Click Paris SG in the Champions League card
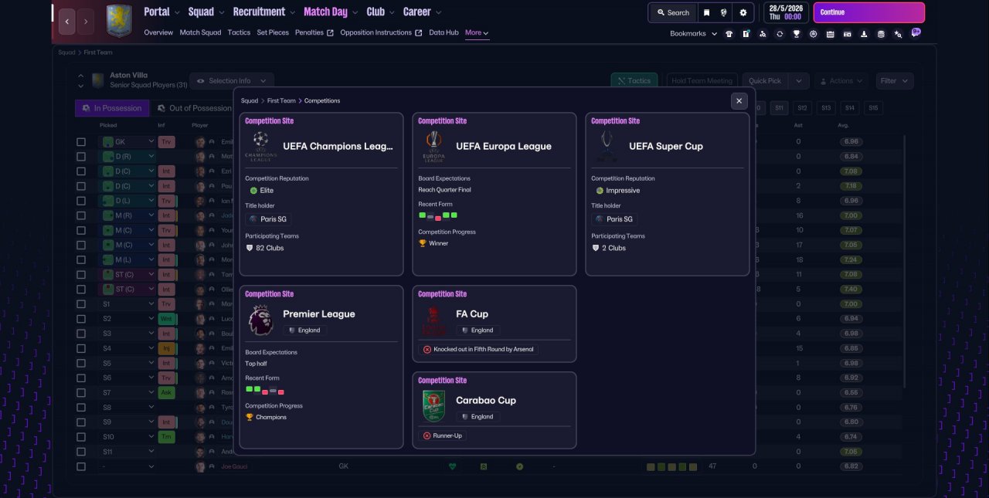989x498 pixels. 268,219
